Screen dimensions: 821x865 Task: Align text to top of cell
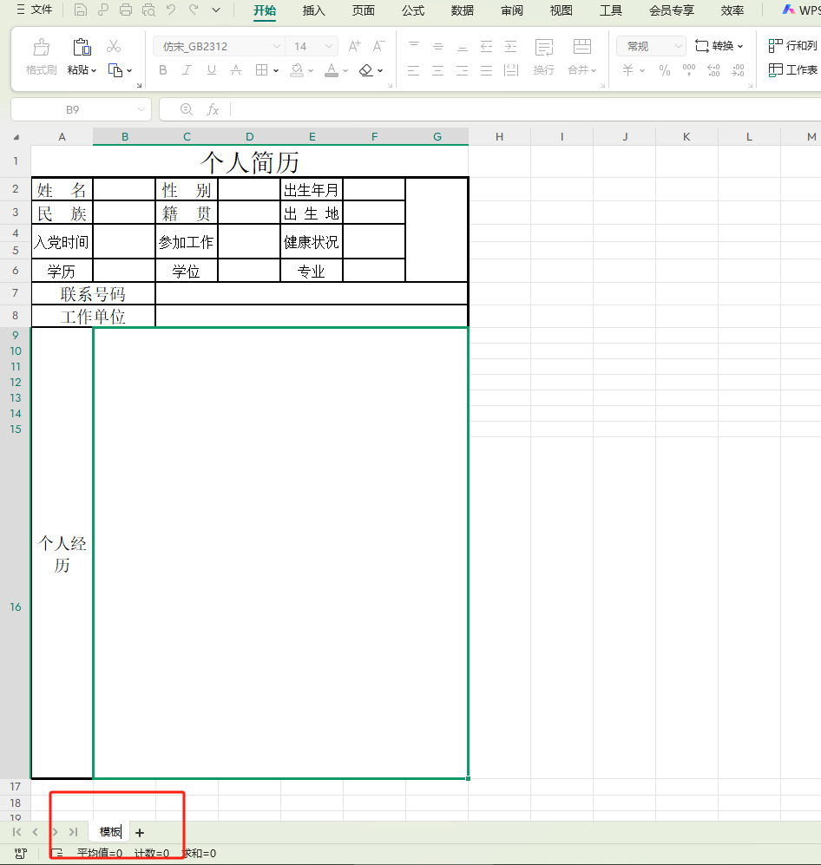coord(414,46)
